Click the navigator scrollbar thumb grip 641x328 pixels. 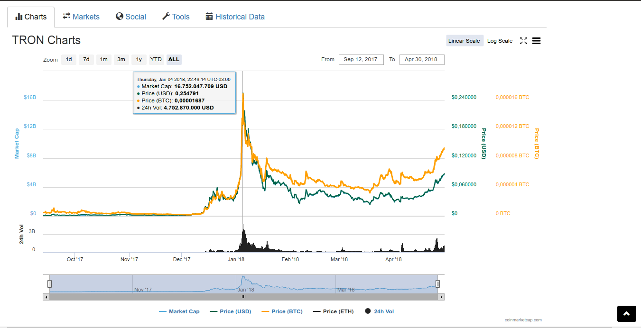(x=243, y=297)
